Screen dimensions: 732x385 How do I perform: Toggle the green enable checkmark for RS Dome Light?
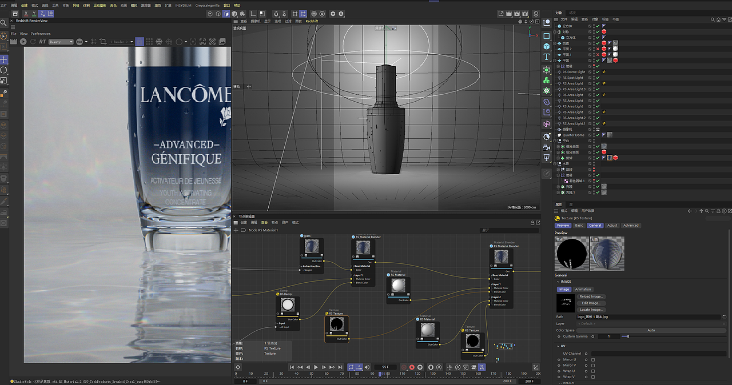click(x=598, y=72)
